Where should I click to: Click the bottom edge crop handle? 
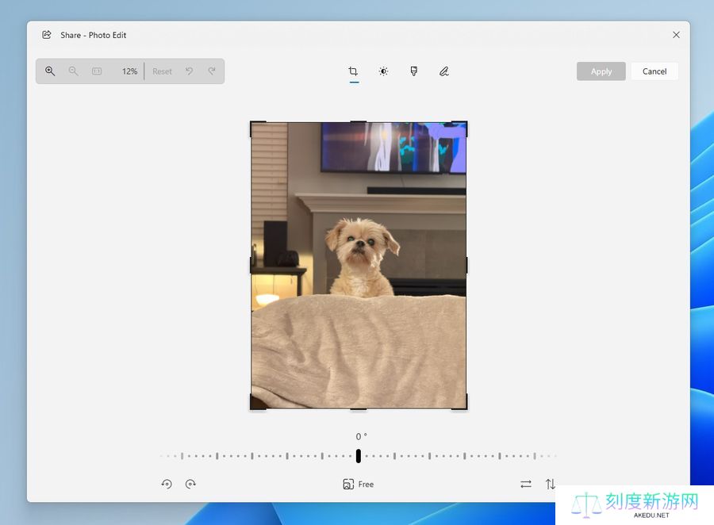coord(359,409)
